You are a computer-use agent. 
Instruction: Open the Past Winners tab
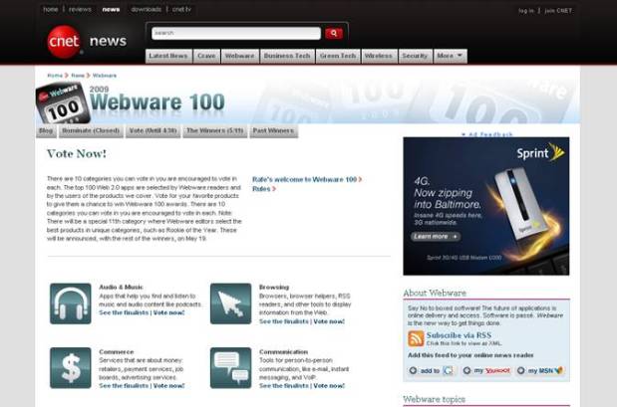(273, 130)
